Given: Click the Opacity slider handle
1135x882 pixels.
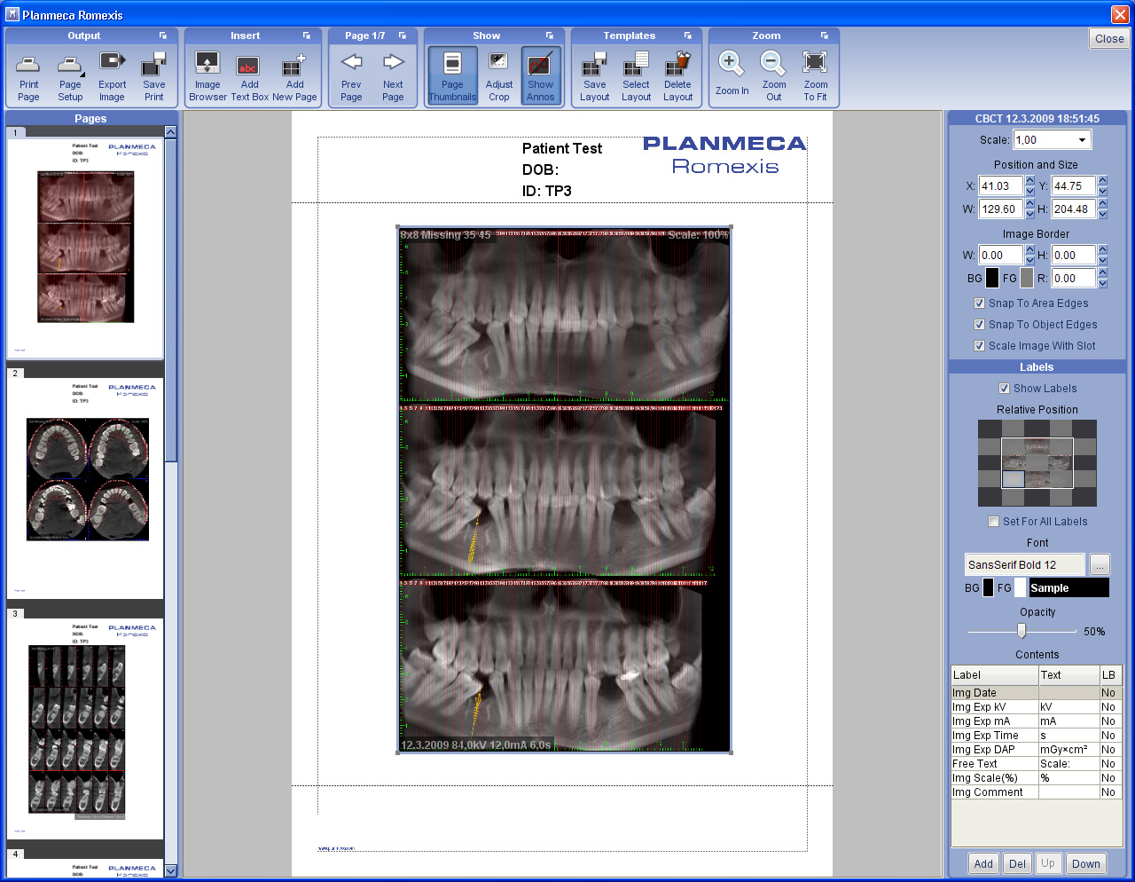Looking at the screenshot, I should coord(1021,631).
